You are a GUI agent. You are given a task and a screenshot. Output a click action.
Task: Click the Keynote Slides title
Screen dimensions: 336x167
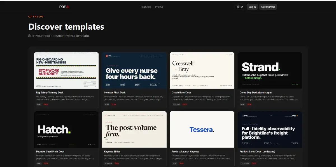[112, 152]
